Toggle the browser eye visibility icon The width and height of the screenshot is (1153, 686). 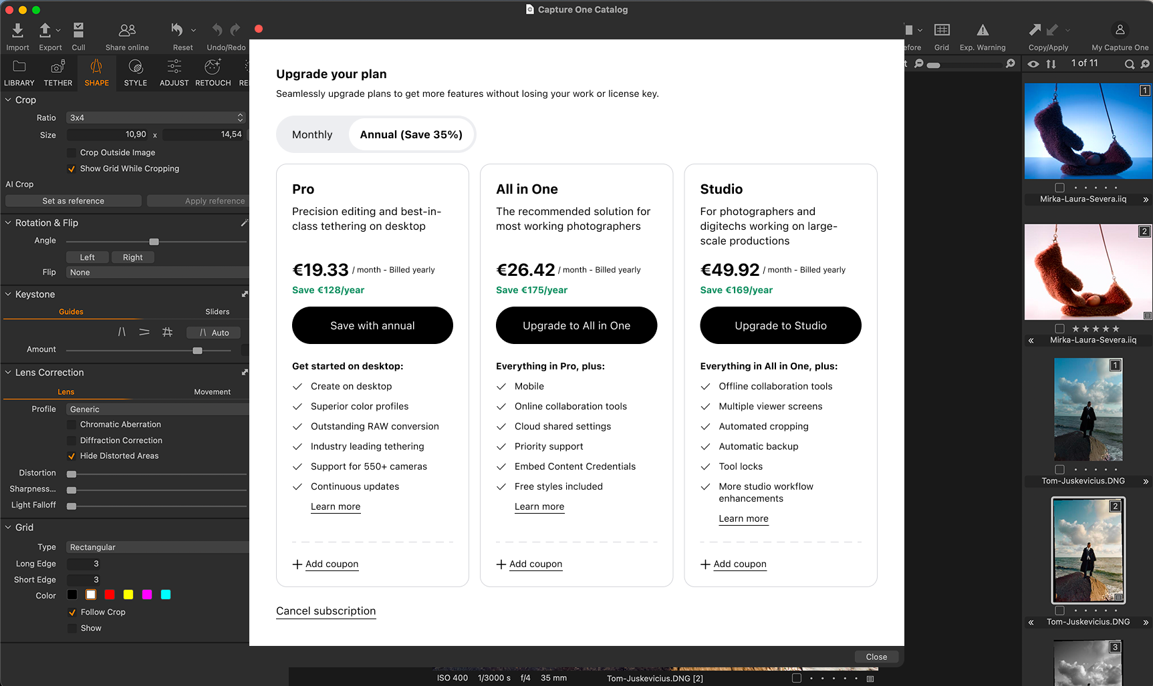[1033, 64]
